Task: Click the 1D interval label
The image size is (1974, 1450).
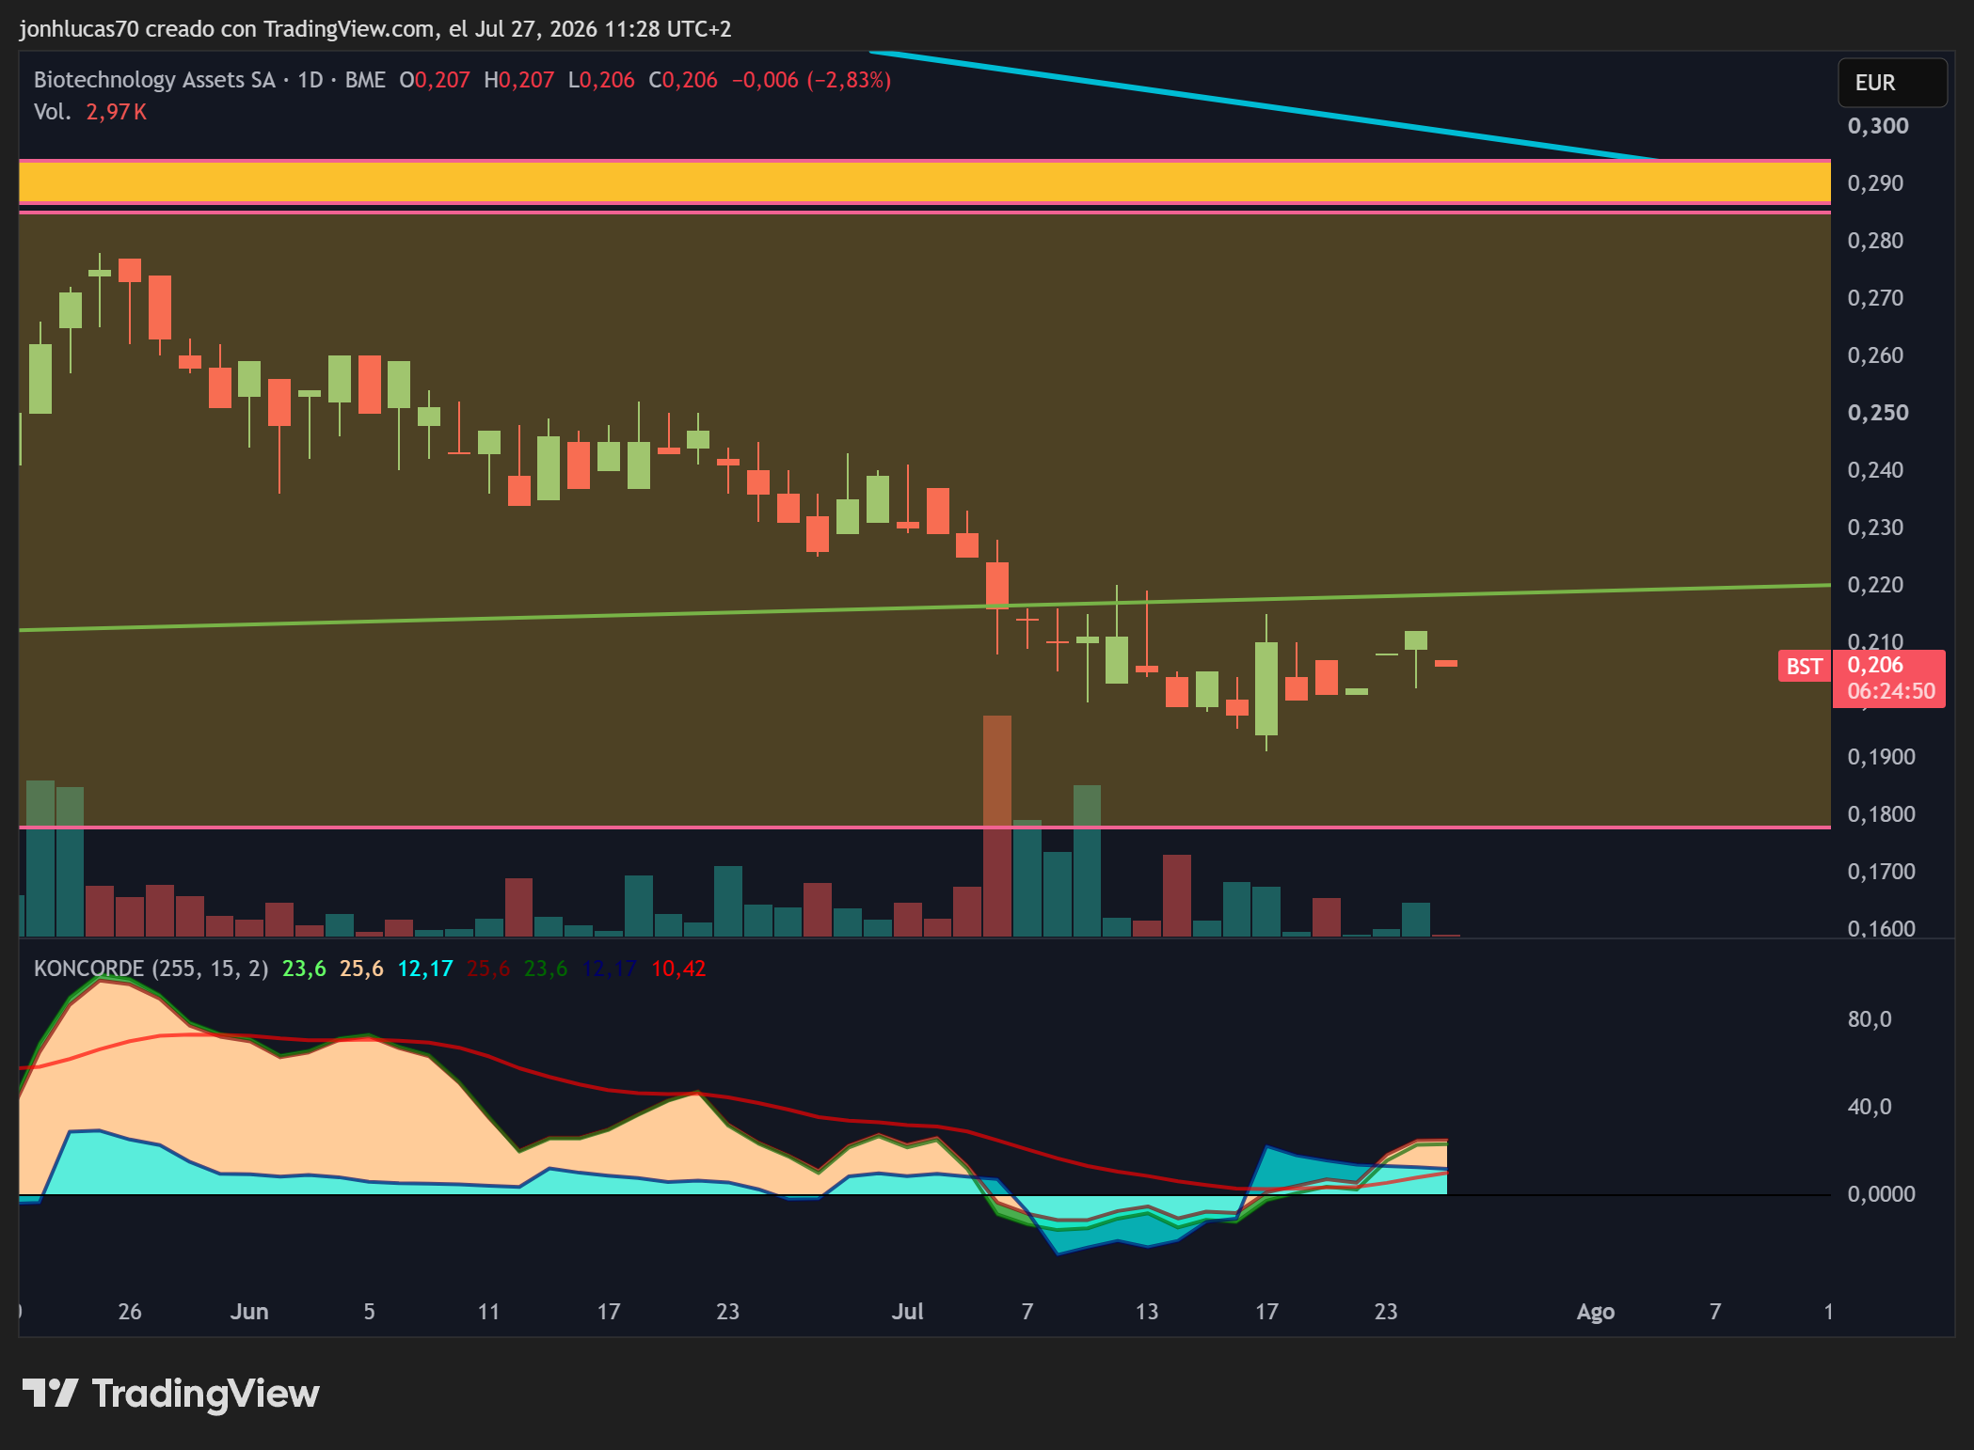Action: [310, 80]
